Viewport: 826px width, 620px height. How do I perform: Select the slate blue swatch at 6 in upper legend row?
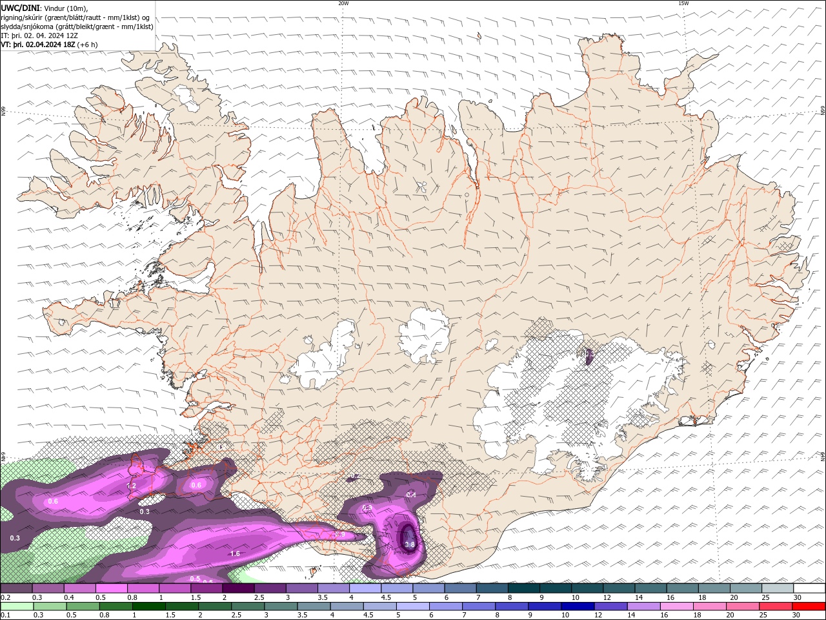(x=460, y=588)
